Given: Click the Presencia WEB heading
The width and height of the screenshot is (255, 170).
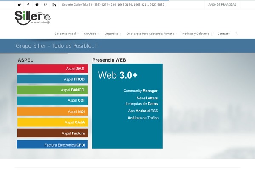Looking at the screenshot, I should [x=109, y=60].
